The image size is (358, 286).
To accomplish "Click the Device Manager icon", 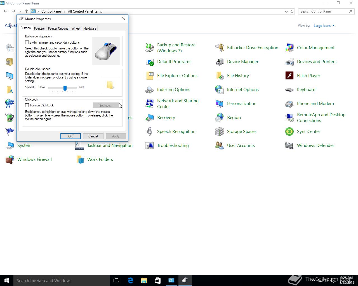I will coord(220,62).
